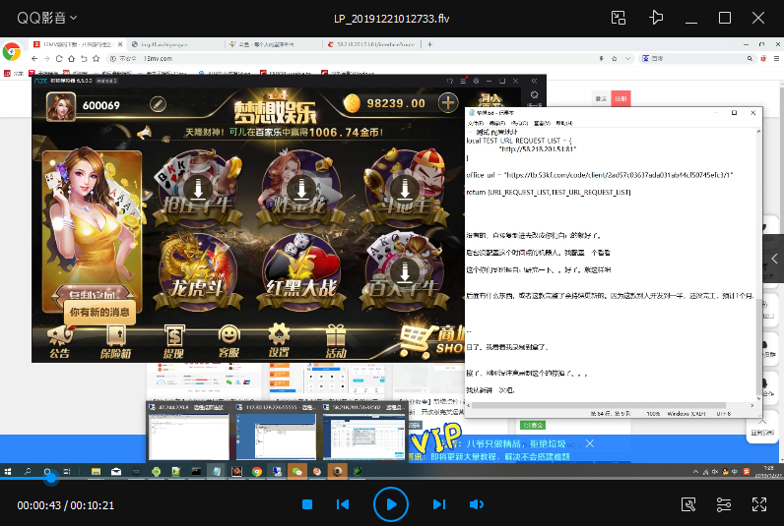Screen dimensions: 784x526
Task: Switch QQ影音 to mini player mode
Action: point(619,18)
